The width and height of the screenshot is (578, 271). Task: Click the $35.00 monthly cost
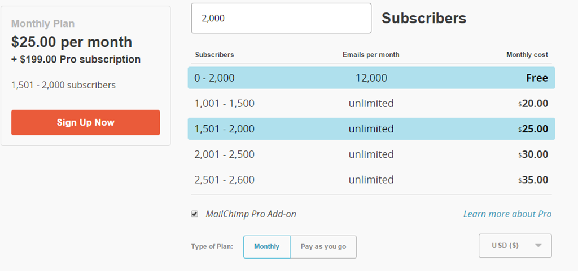(x=533, y=180)
